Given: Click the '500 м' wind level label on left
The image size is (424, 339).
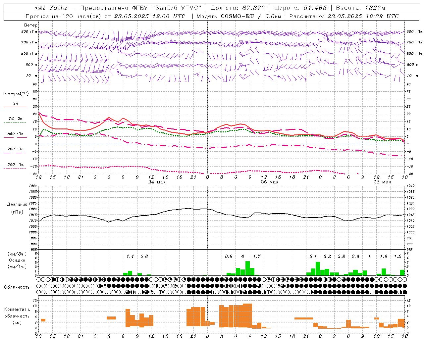Looking at the screenshot, I should pyautogui.click(x=31, y=65).
